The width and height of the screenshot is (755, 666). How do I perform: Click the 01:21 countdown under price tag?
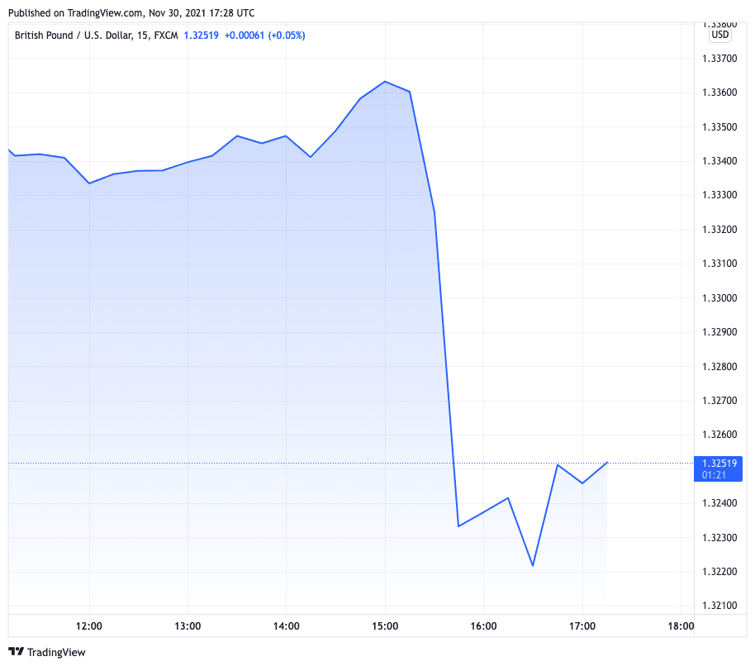pyautogui.click(x=714, y=474)
